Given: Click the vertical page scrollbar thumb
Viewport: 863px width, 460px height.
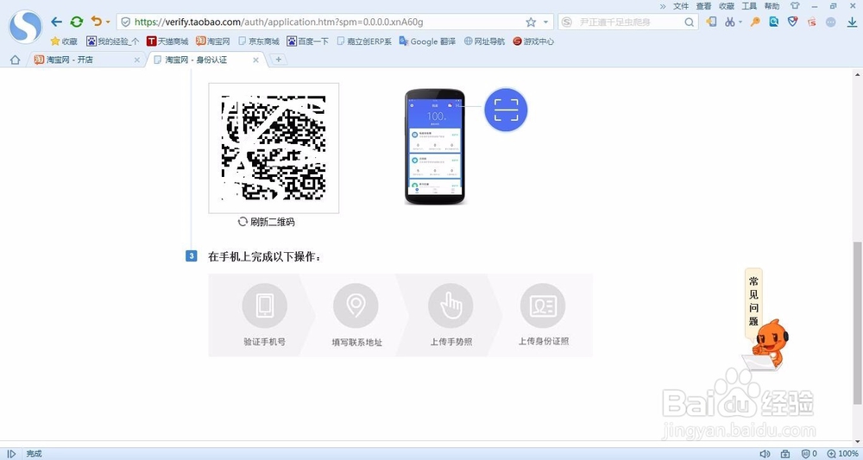Looking at the screenshot, I should point(858,323).
